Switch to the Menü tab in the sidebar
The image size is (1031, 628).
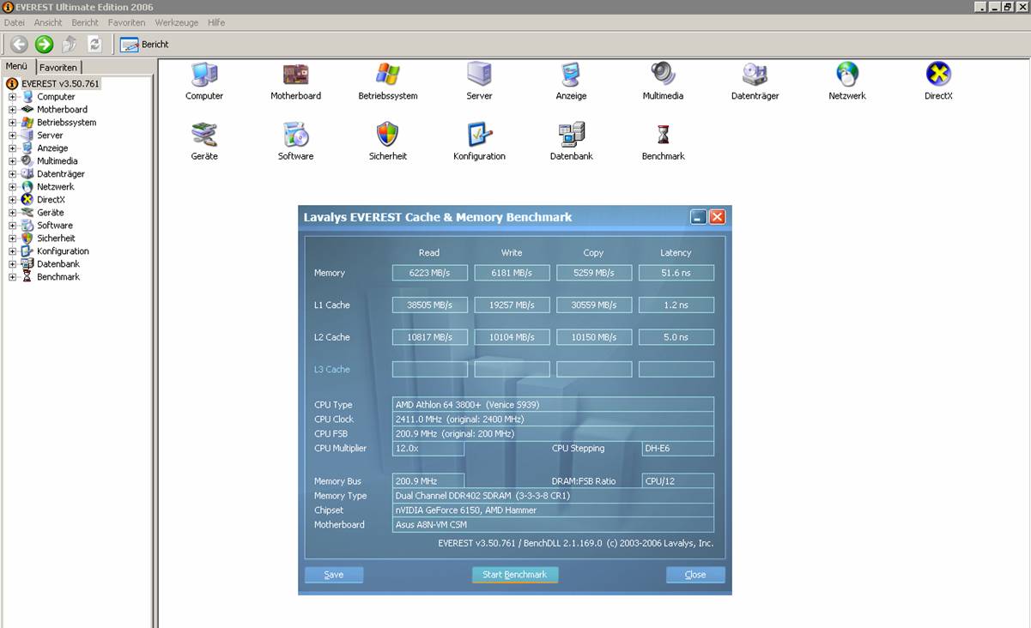click(x=17, y=66)
